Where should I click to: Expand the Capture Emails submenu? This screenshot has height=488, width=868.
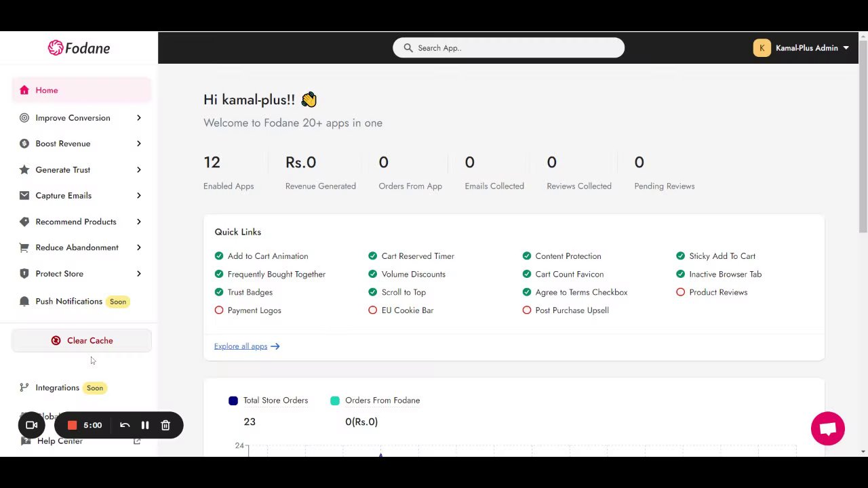81,196
